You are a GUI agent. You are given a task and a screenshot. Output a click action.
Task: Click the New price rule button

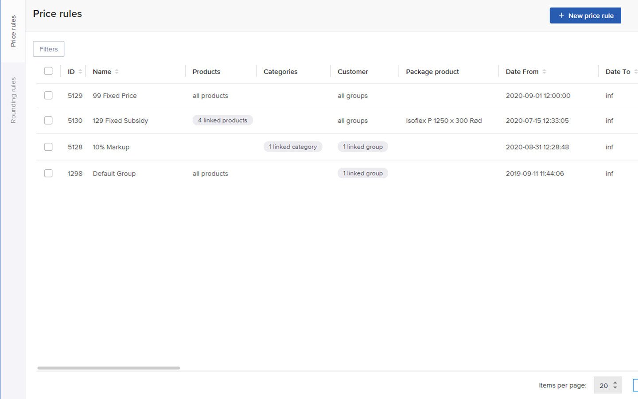pos(585,16)
